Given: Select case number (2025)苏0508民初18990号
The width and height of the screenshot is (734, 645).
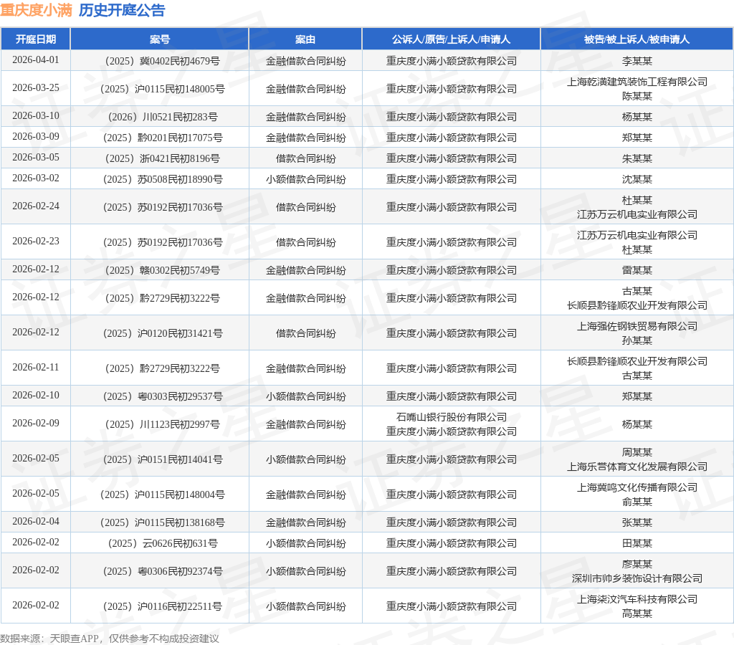Looking at the screenshot, I should (x=160, y=179).
